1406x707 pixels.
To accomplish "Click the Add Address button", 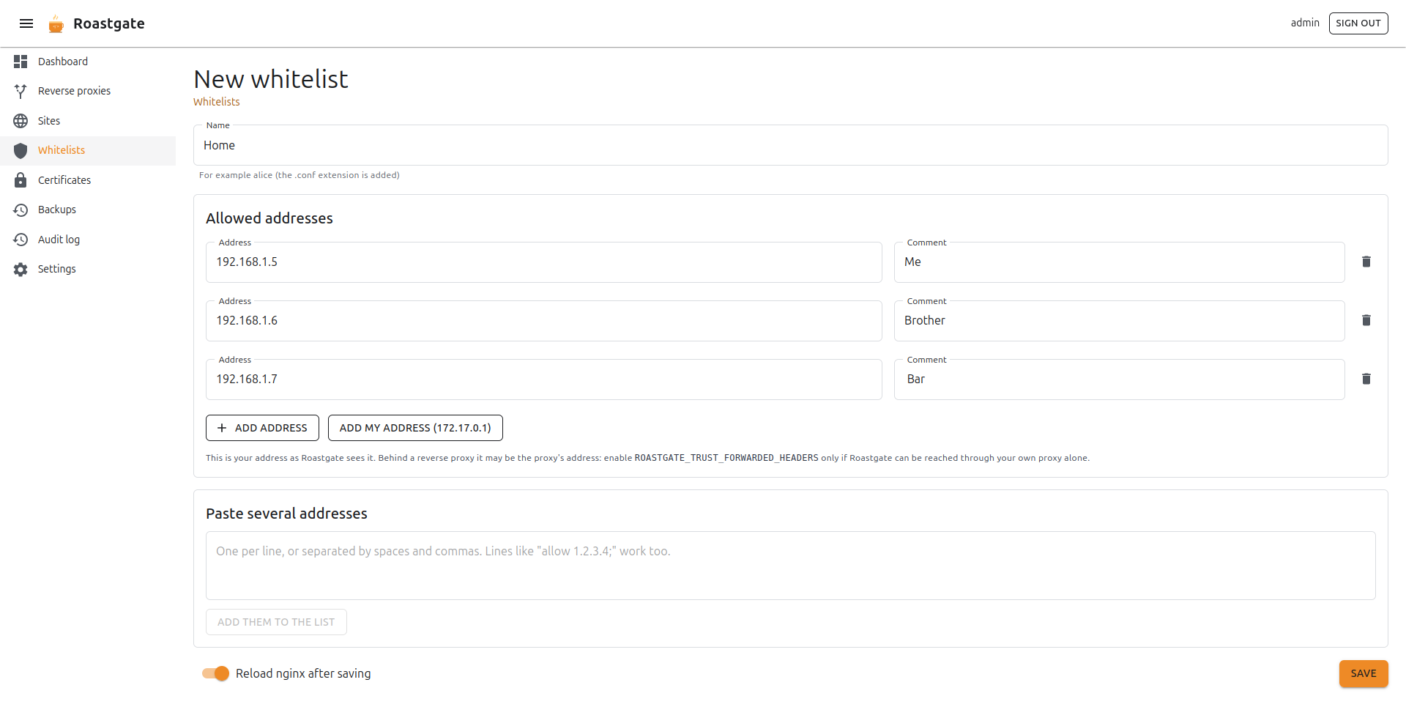I will tap(262, 428).
